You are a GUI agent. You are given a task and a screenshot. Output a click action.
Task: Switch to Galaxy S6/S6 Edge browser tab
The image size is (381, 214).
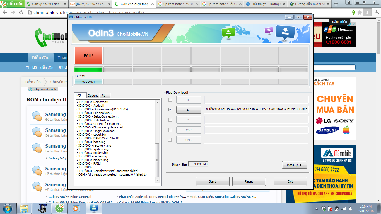47,4
